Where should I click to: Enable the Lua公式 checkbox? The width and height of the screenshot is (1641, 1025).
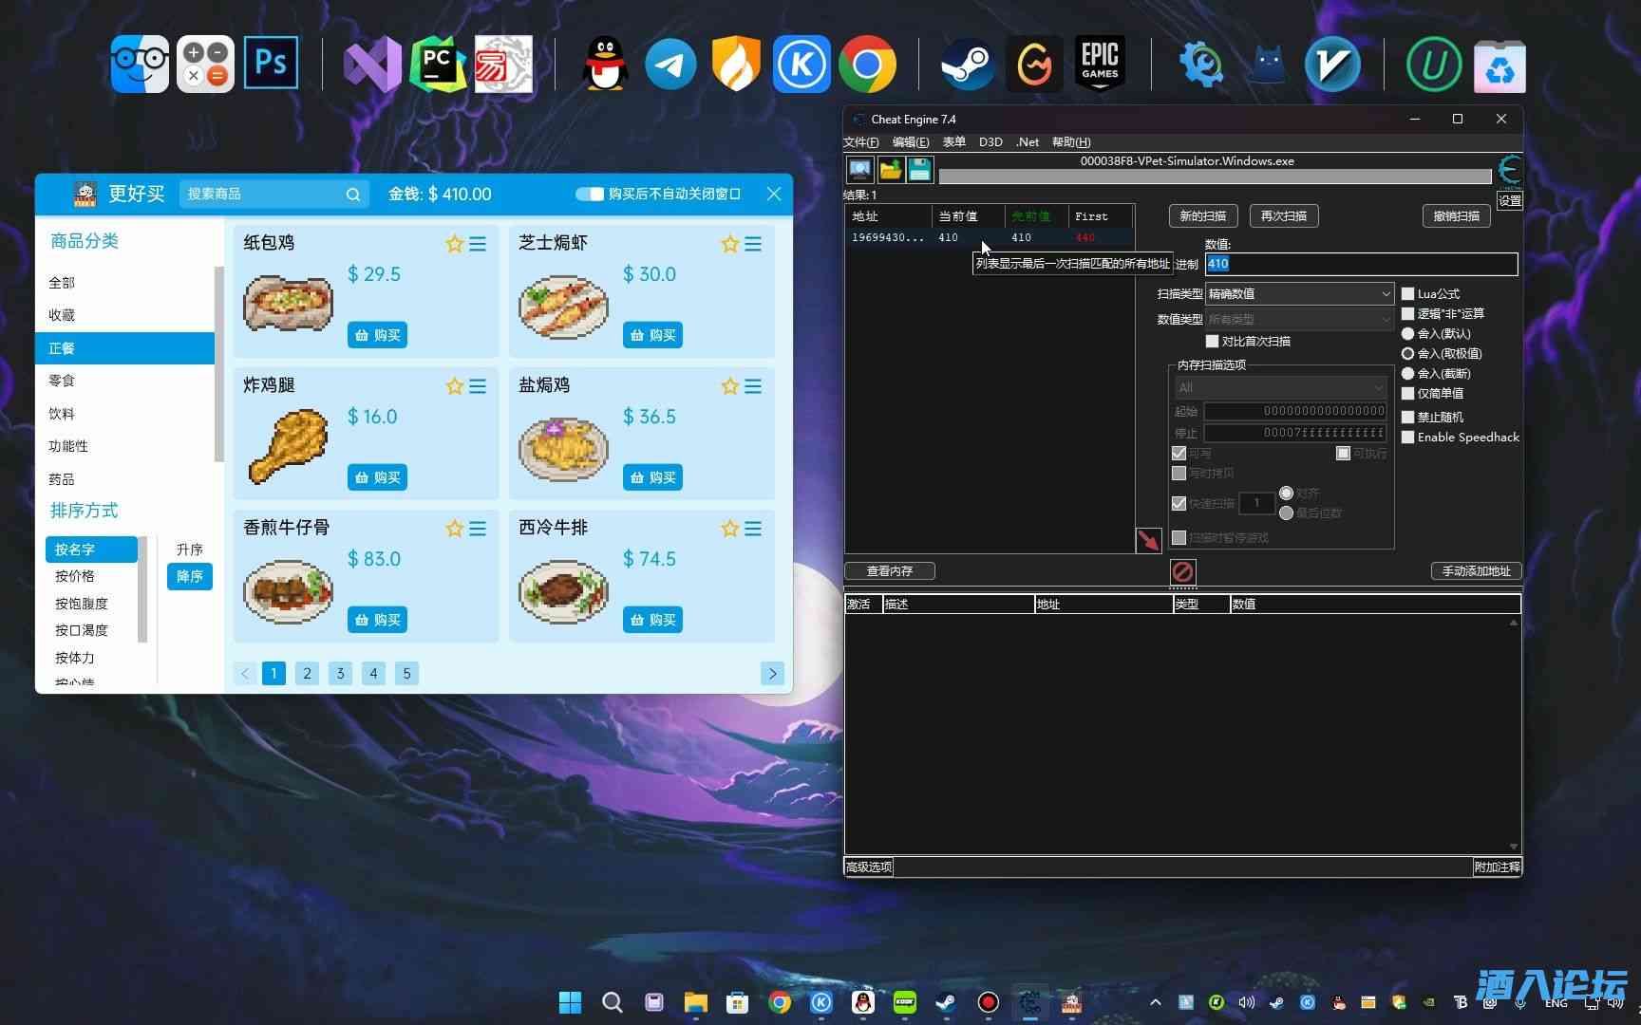[1408, 294]
